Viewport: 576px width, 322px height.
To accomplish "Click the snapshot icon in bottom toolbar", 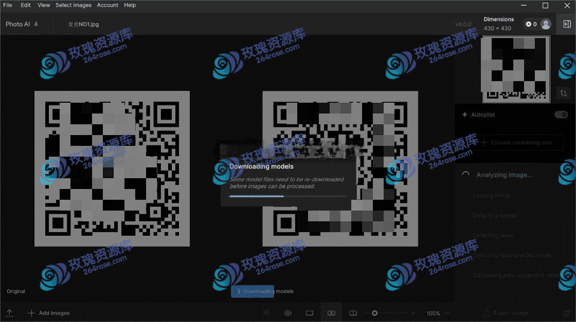I will 266,313.
